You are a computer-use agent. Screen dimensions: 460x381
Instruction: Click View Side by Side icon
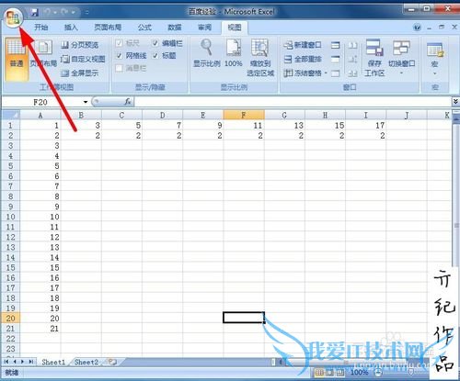pos(353,45)
